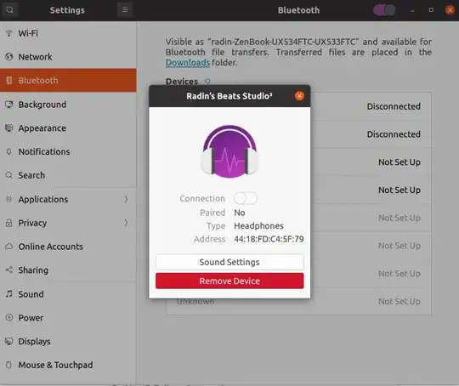Open the Power settings panel

[x=68, y=317]
